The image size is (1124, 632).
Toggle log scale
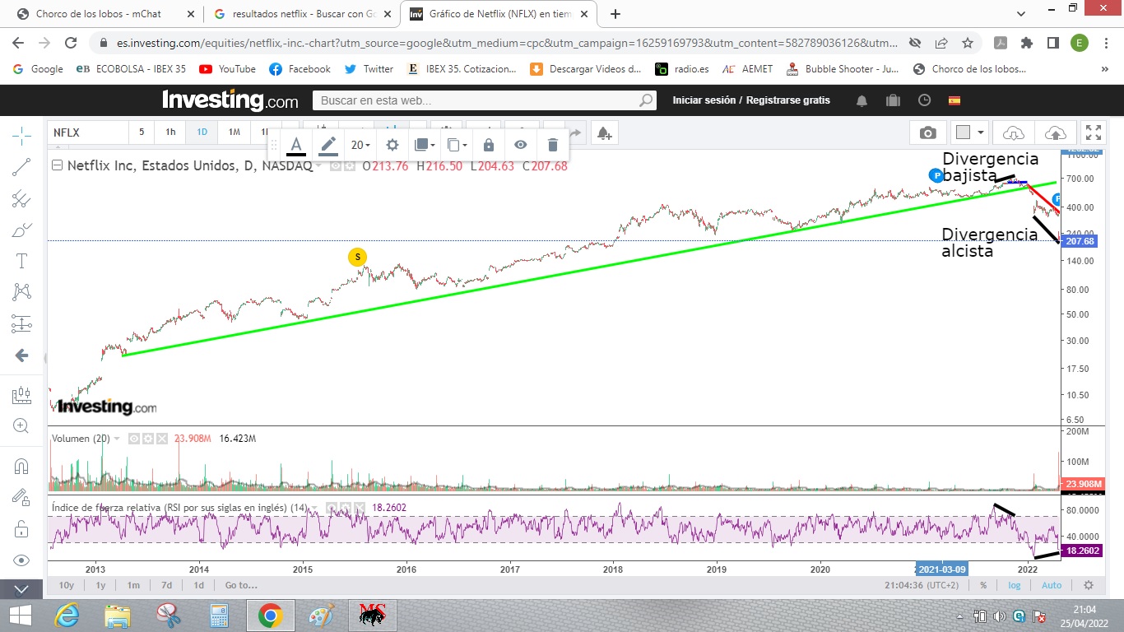pos(1015,585)
